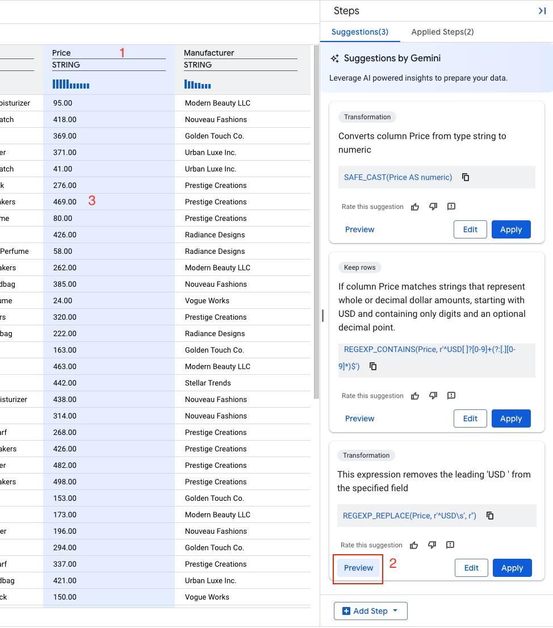
Task: Copy the REGEXP_CONTAINS expression
Action: point(373,366)
